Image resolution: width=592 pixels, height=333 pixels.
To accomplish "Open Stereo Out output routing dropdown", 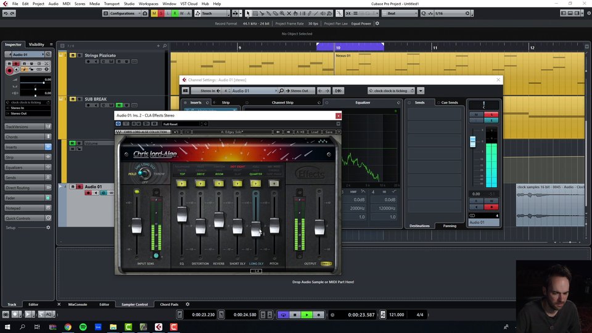I will click(300, 91).
